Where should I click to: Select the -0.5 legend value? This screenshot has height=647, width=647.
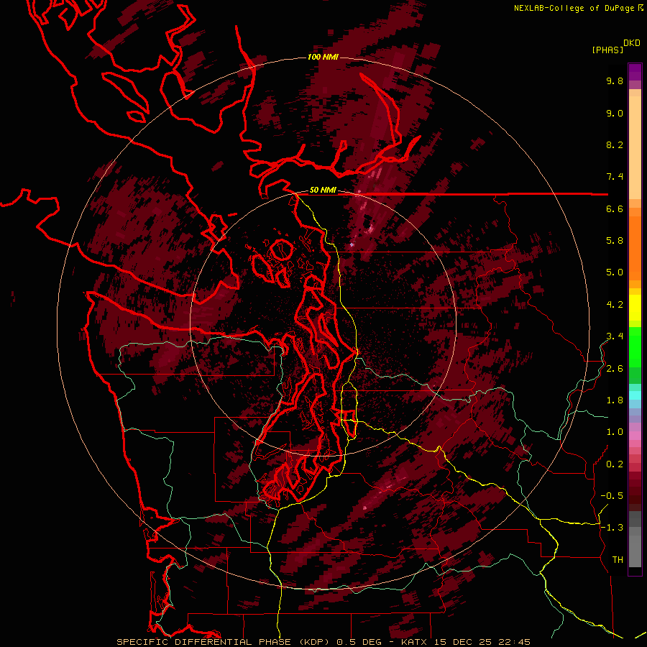pyautogui.click(x=612, y=496)
